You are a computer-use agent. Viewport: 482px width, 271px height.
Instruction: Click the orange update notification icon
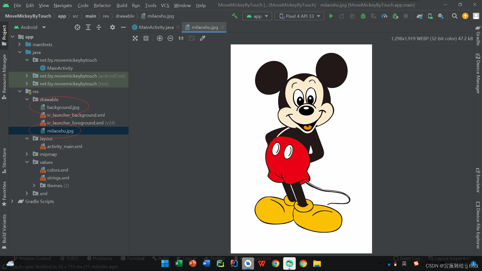(x=465, y=16)
